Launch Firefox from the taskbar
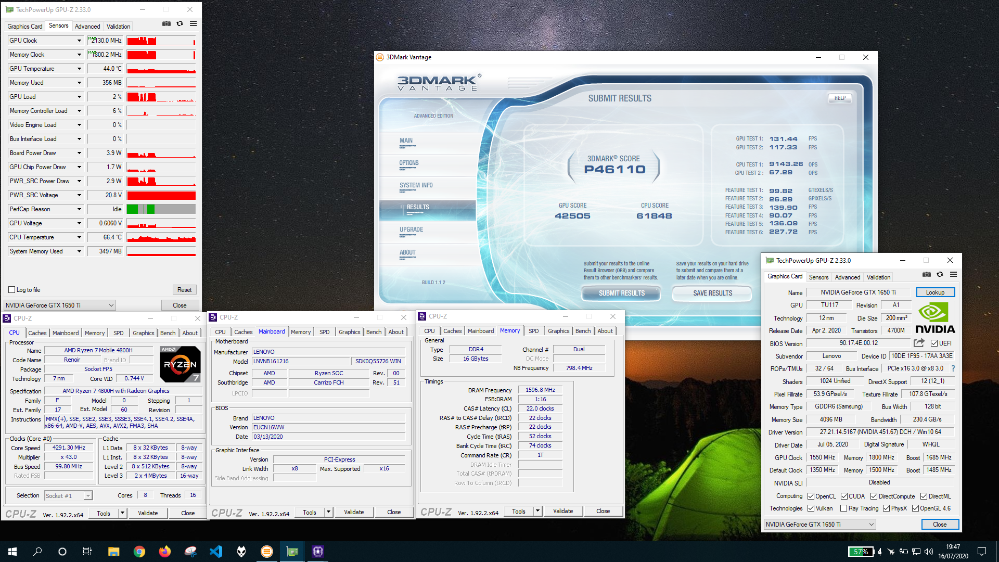 click(164, 552)
